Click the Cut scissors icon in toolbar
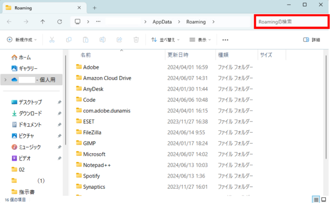This screenshot has width=330, height=203. (x=52, y=40)
